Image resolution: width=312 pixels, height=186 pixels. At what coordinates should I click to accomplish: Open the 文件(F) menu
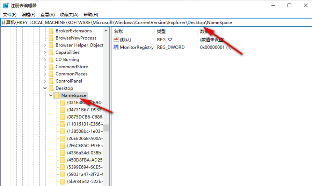tap(9, 15)
